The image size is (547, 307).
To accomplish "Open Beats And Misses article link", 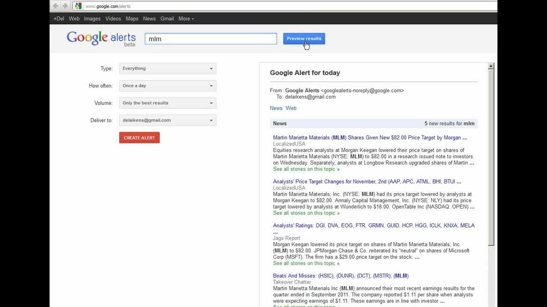I will 341,276.
